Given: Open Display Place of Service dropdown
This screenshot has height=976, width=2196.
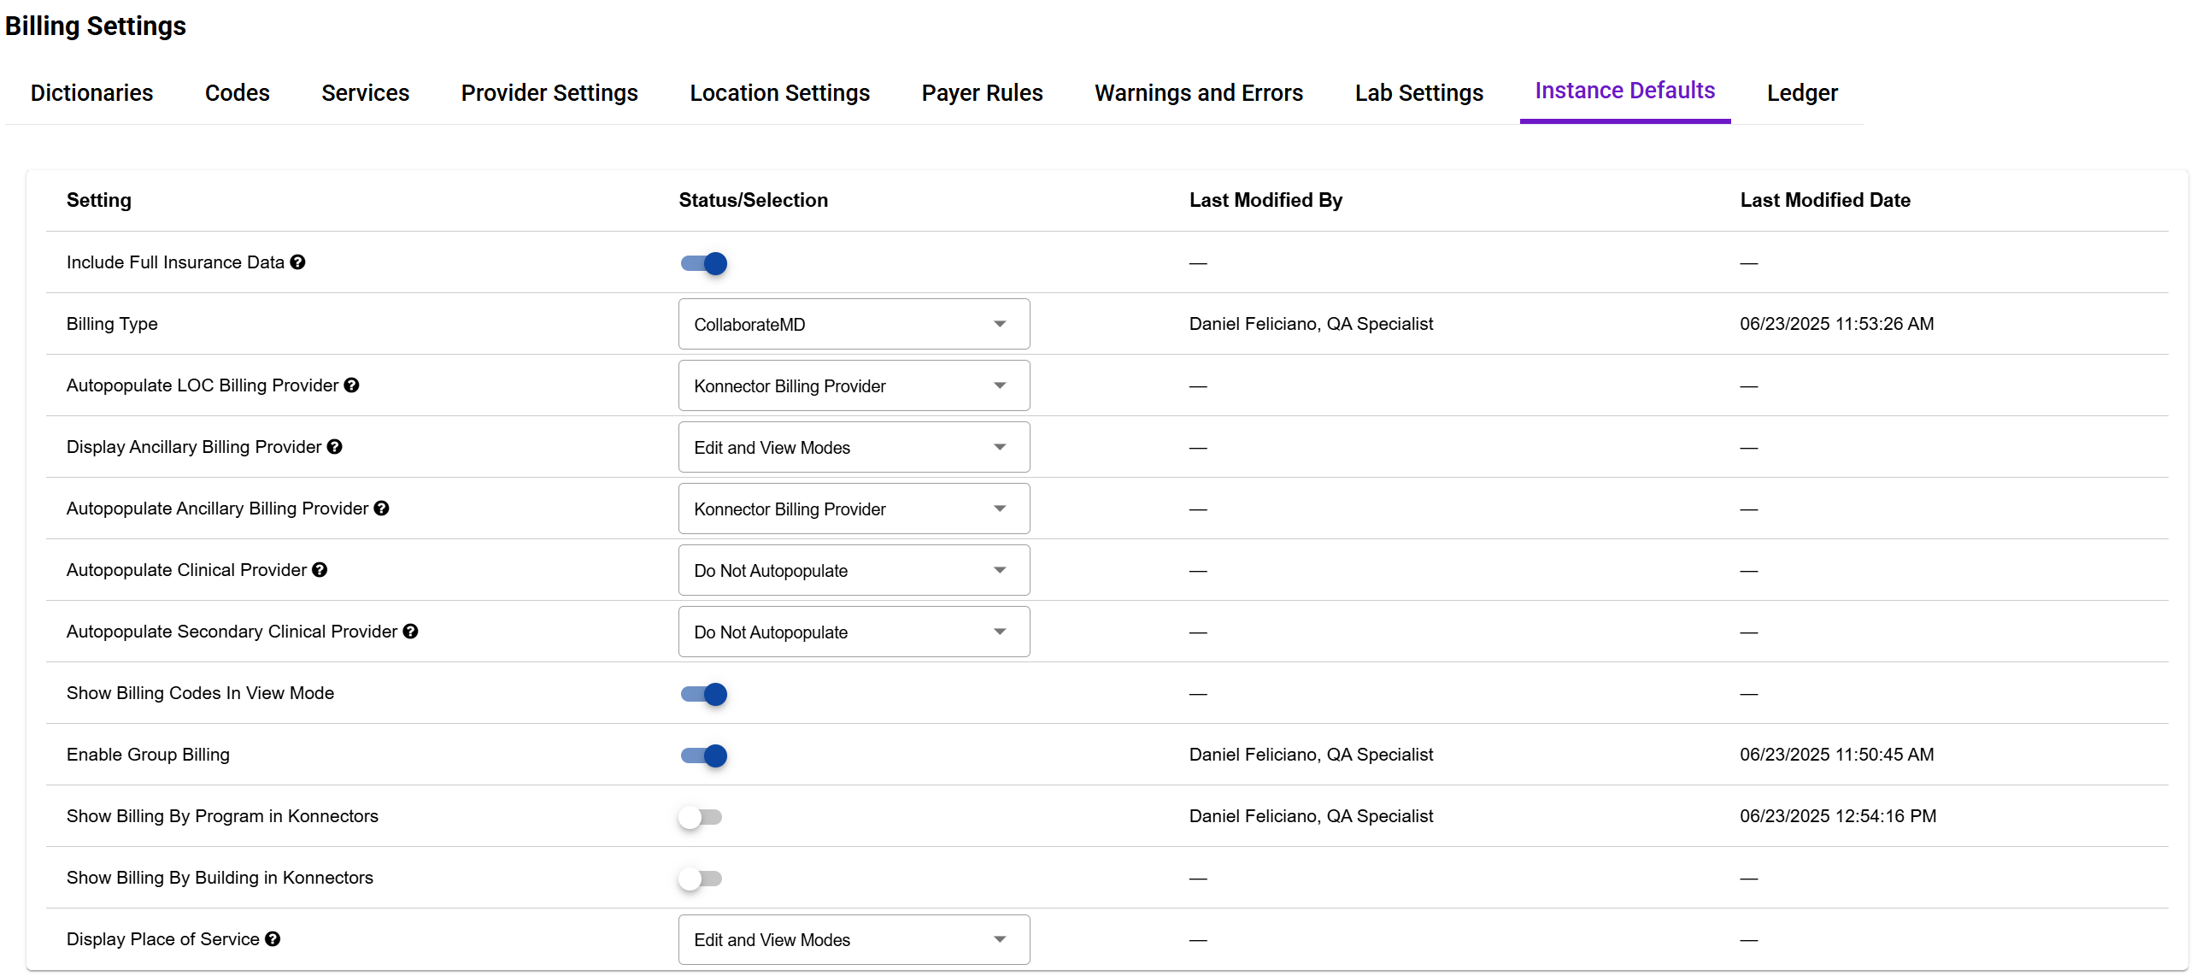Looking at the screenshot, I should [x=854, y=939].
